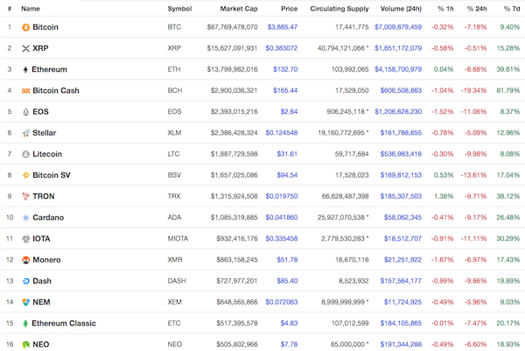Viewport: 525px width, 351px height.
Task: Click the Bitcoin Cash logo icon
Action: (x=25, y=91)
